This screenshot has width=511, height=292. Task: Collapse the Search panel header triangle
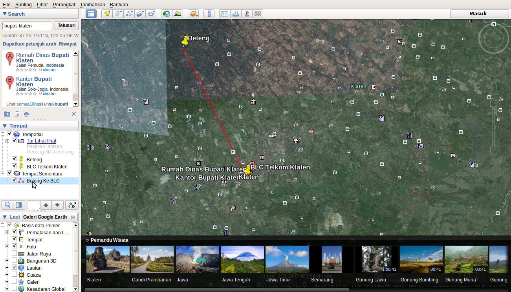[5, 14]
